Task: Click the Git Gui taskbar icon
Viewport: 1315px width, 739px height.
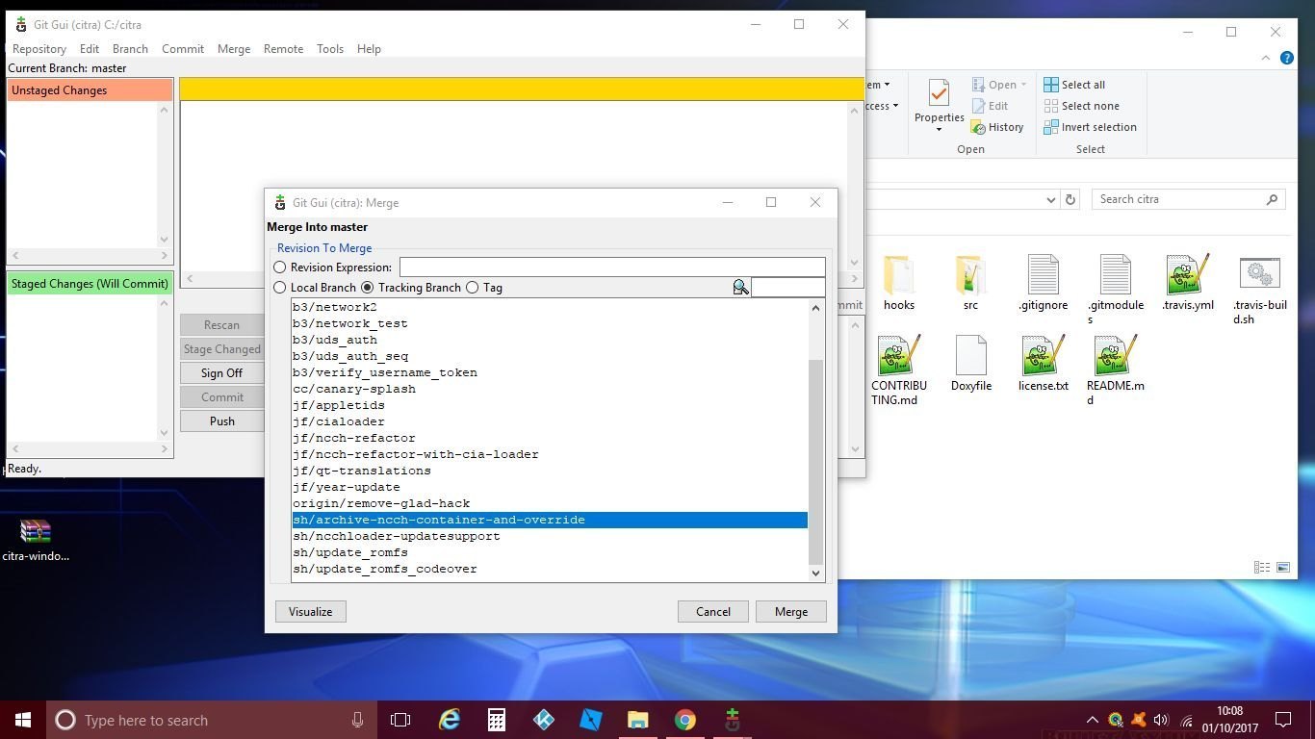Action: 733,720
